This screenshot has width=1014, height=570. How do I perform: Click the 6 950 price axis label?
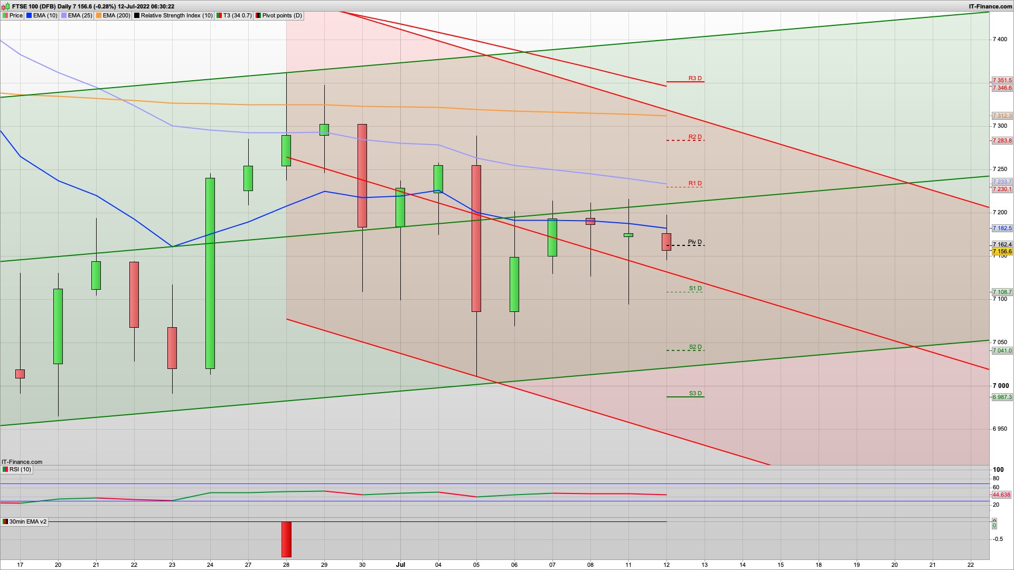[1000, 429]
